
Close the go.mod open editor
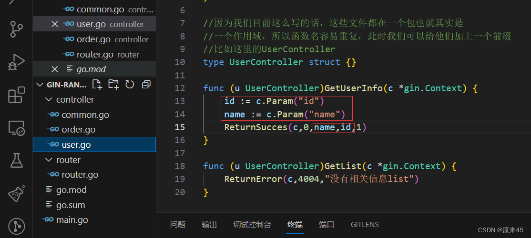click(x=54, y=69)
